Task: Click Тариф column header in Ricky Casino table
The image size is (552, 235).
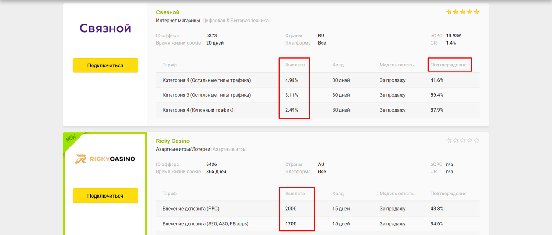Action: [x=169, y=194]
